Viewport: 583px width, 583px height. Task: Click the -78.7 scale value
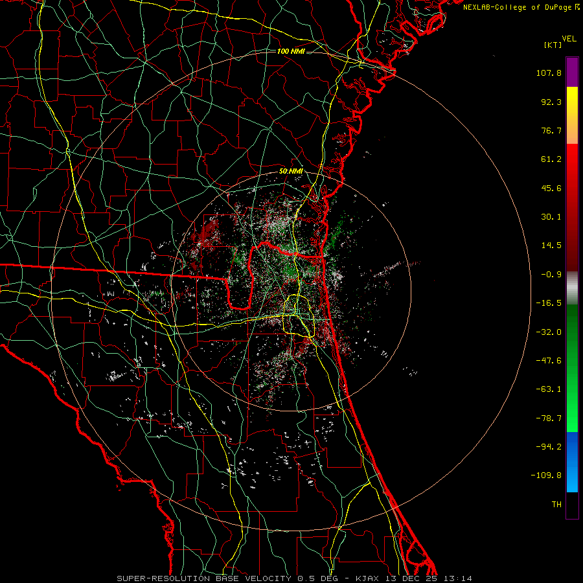[549, 418]
